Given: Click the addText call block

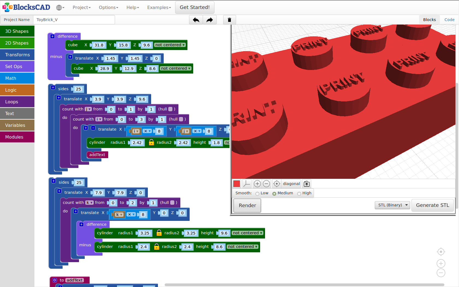Looking at the screenshot, I should pos(97,155).
